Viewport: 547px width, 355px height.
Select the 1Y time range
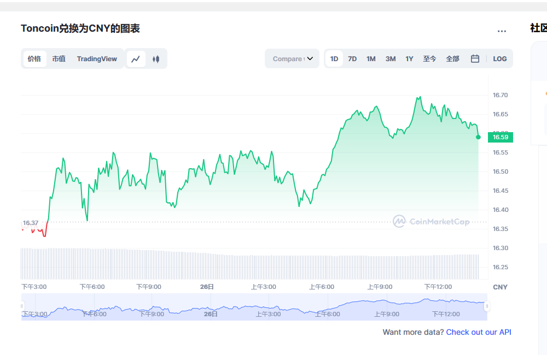tap(409, 59)
